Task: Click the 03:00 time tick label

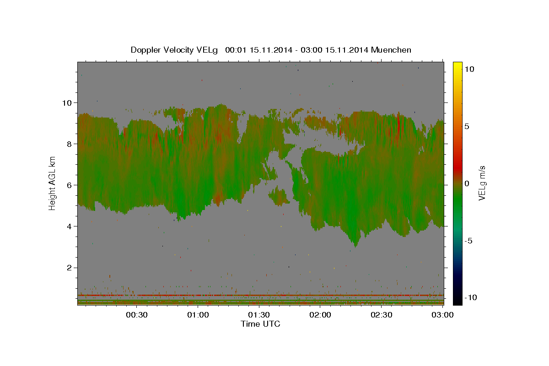Action: (x=442, y=315)
